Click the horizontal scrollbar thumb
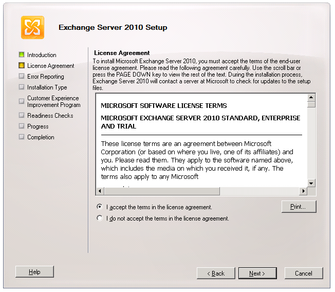 (x=162, y=191)
